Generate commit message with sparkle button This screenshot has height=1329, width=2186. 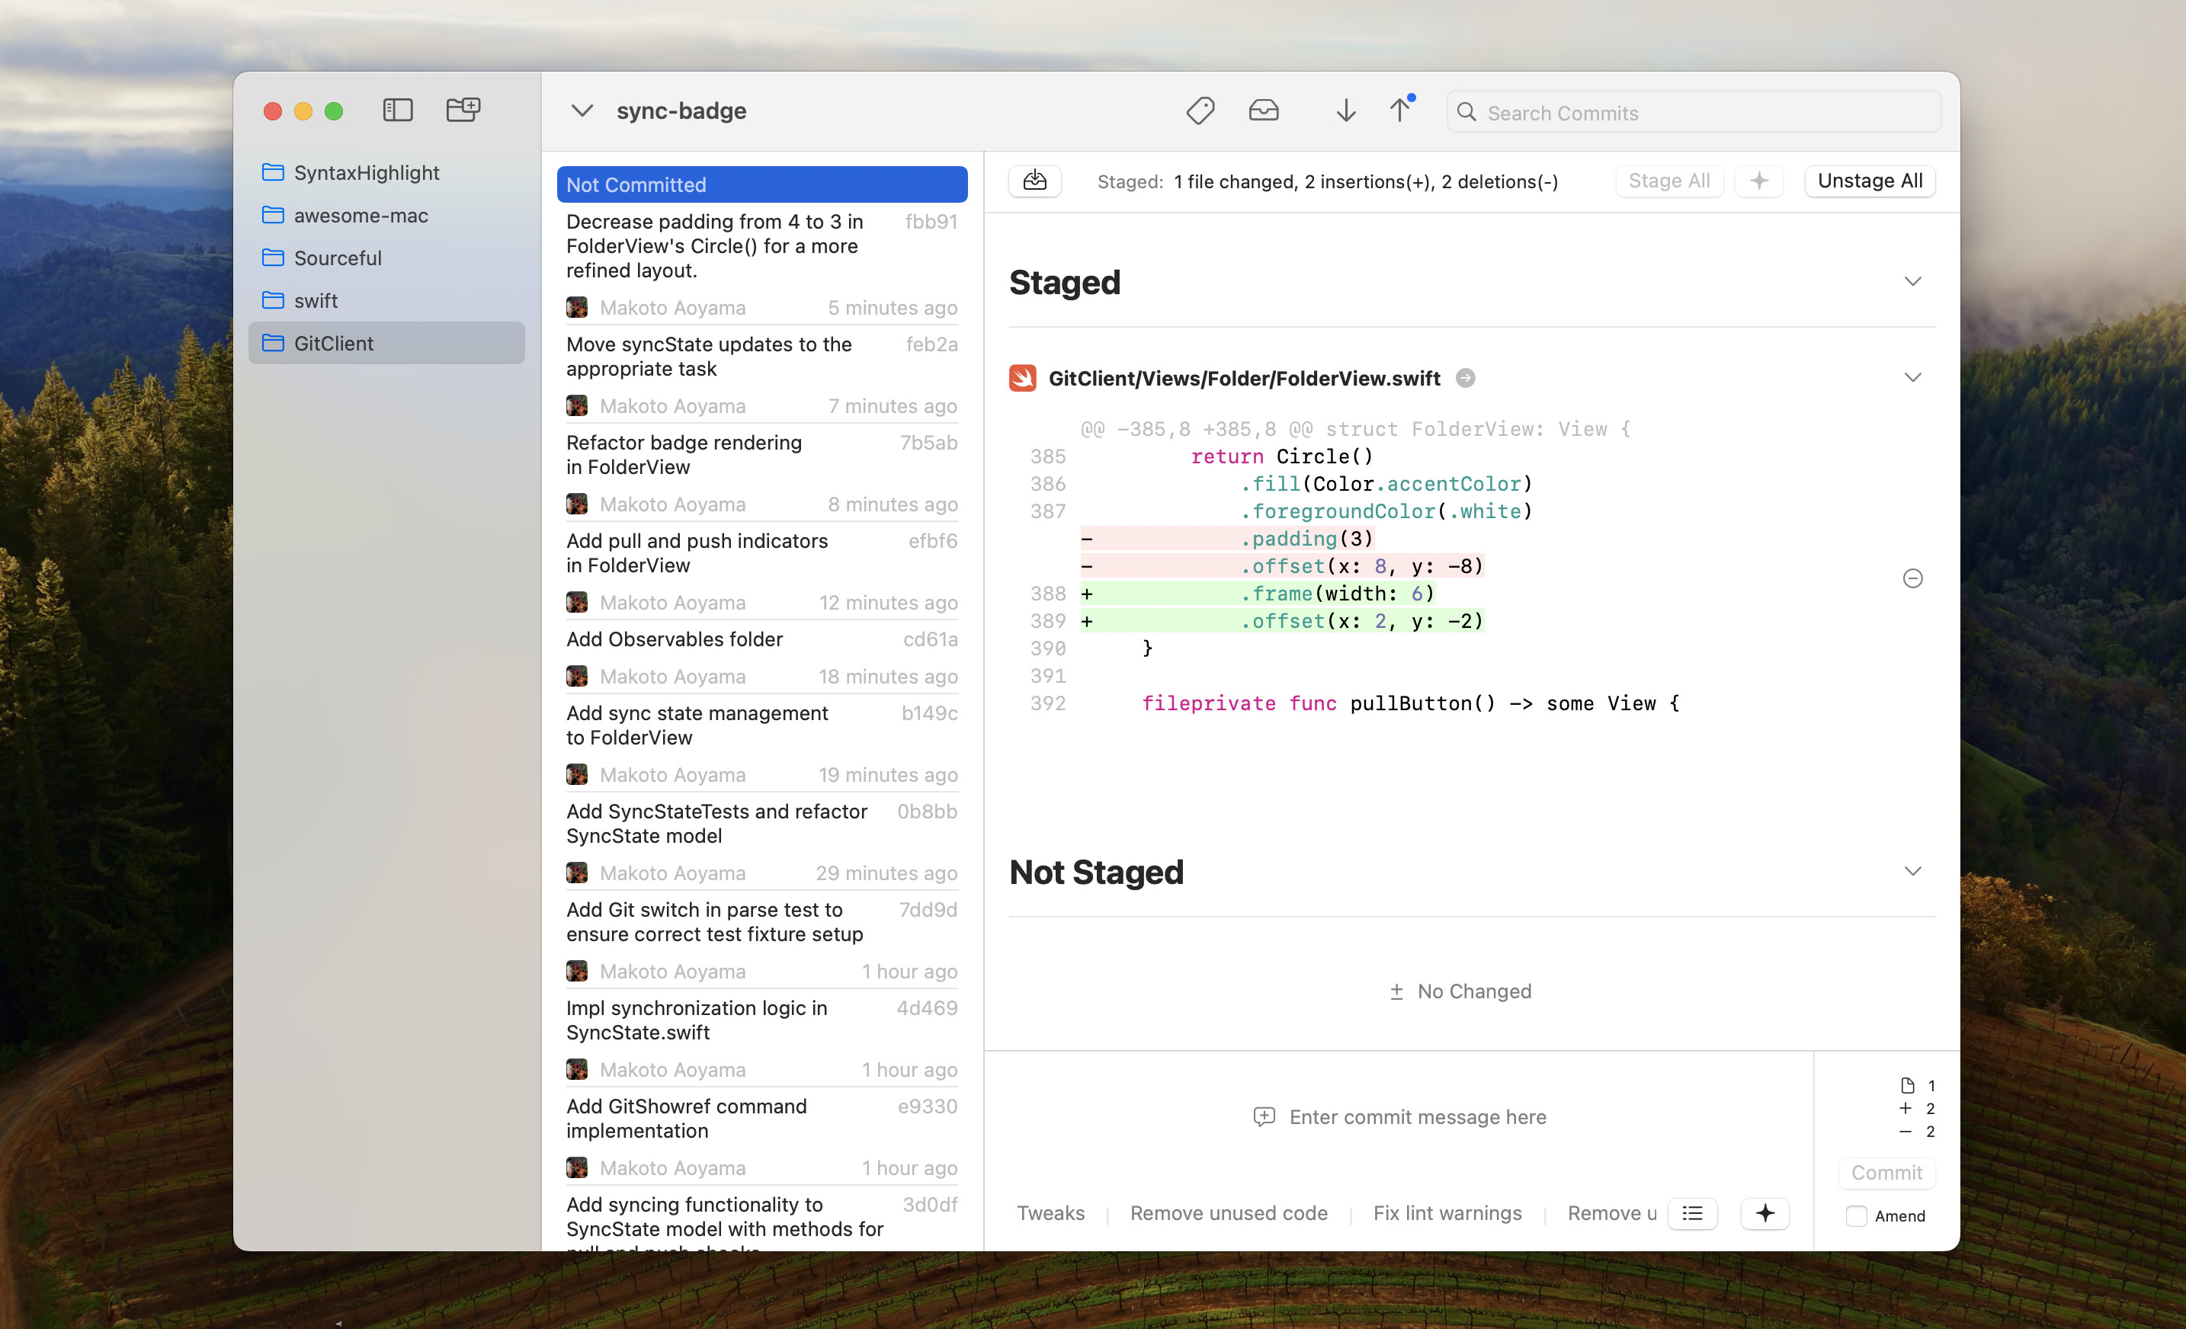tap(1765, 1212)
